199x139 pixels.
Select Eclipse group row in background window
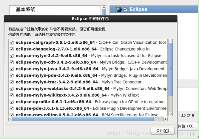[154, 9]
